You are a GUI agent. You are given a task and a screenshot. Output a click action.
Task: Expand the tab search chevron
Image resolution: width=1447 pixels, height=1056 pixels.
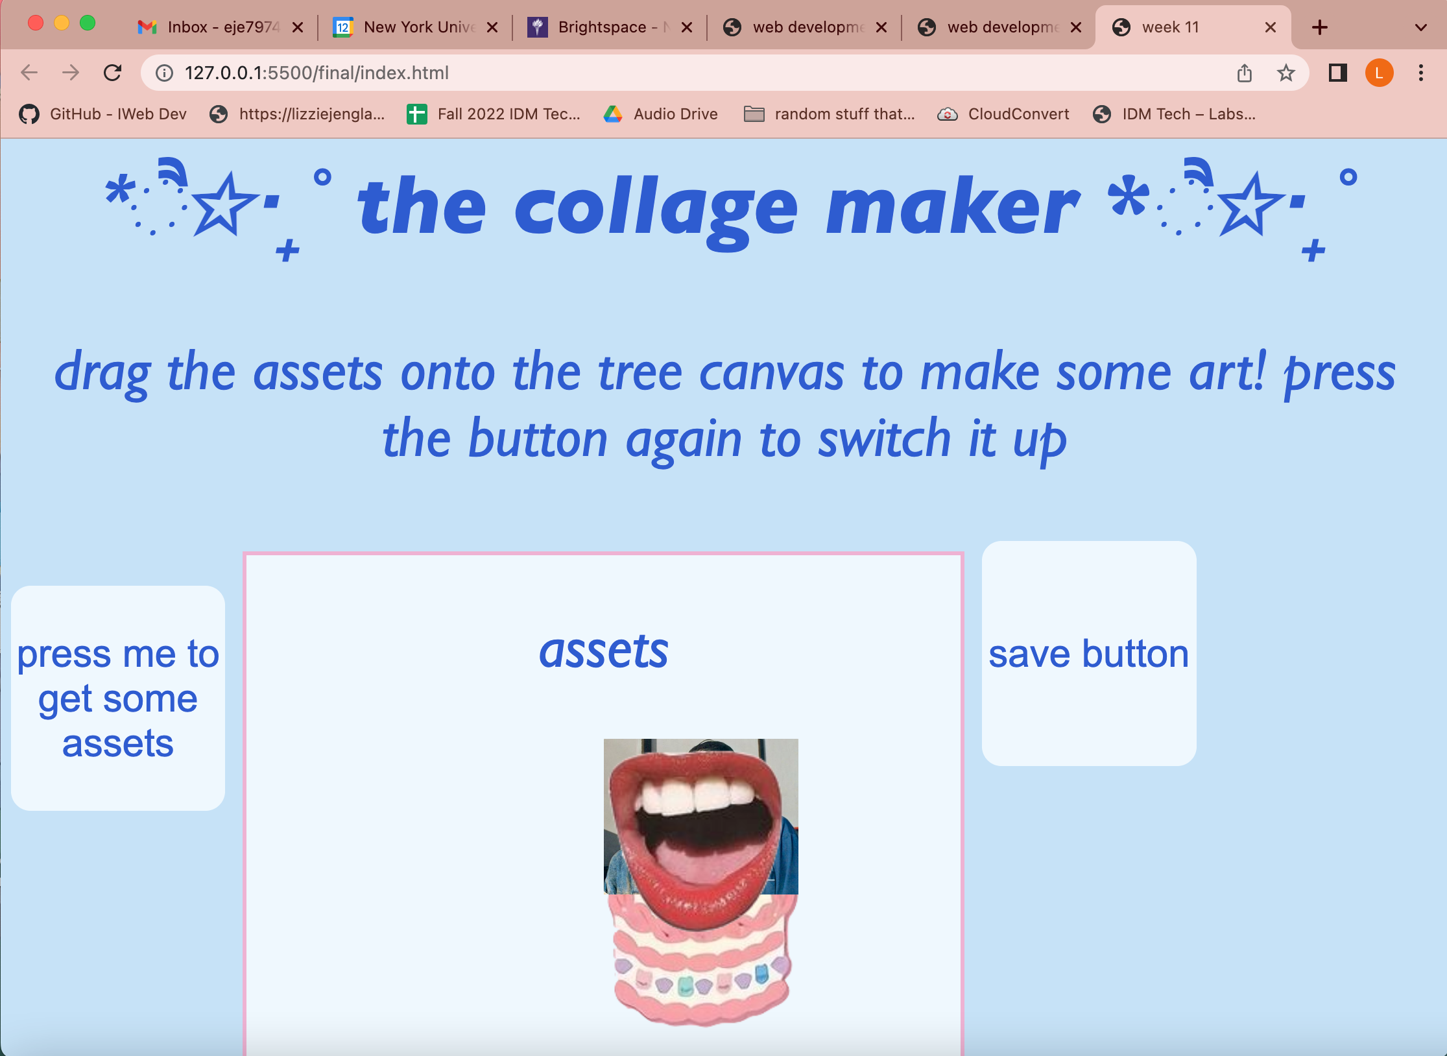click(1420, 27)
